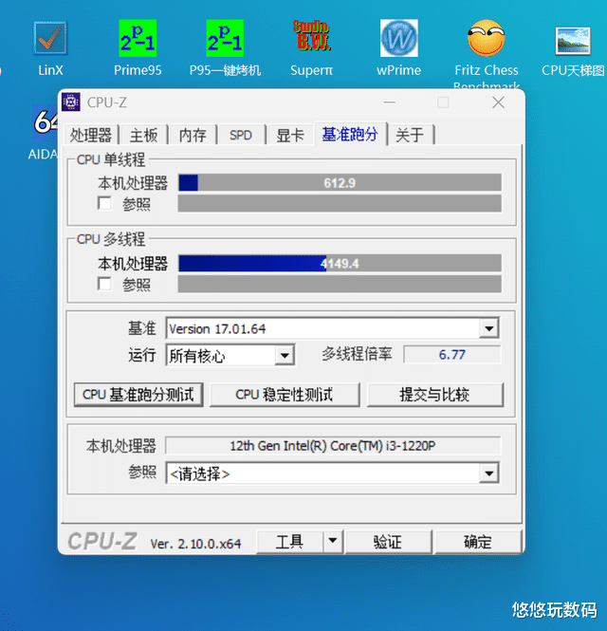Expand the 基准 Version 17.01.64 dropdown
The image size is (607, 631).
(489, 328)
